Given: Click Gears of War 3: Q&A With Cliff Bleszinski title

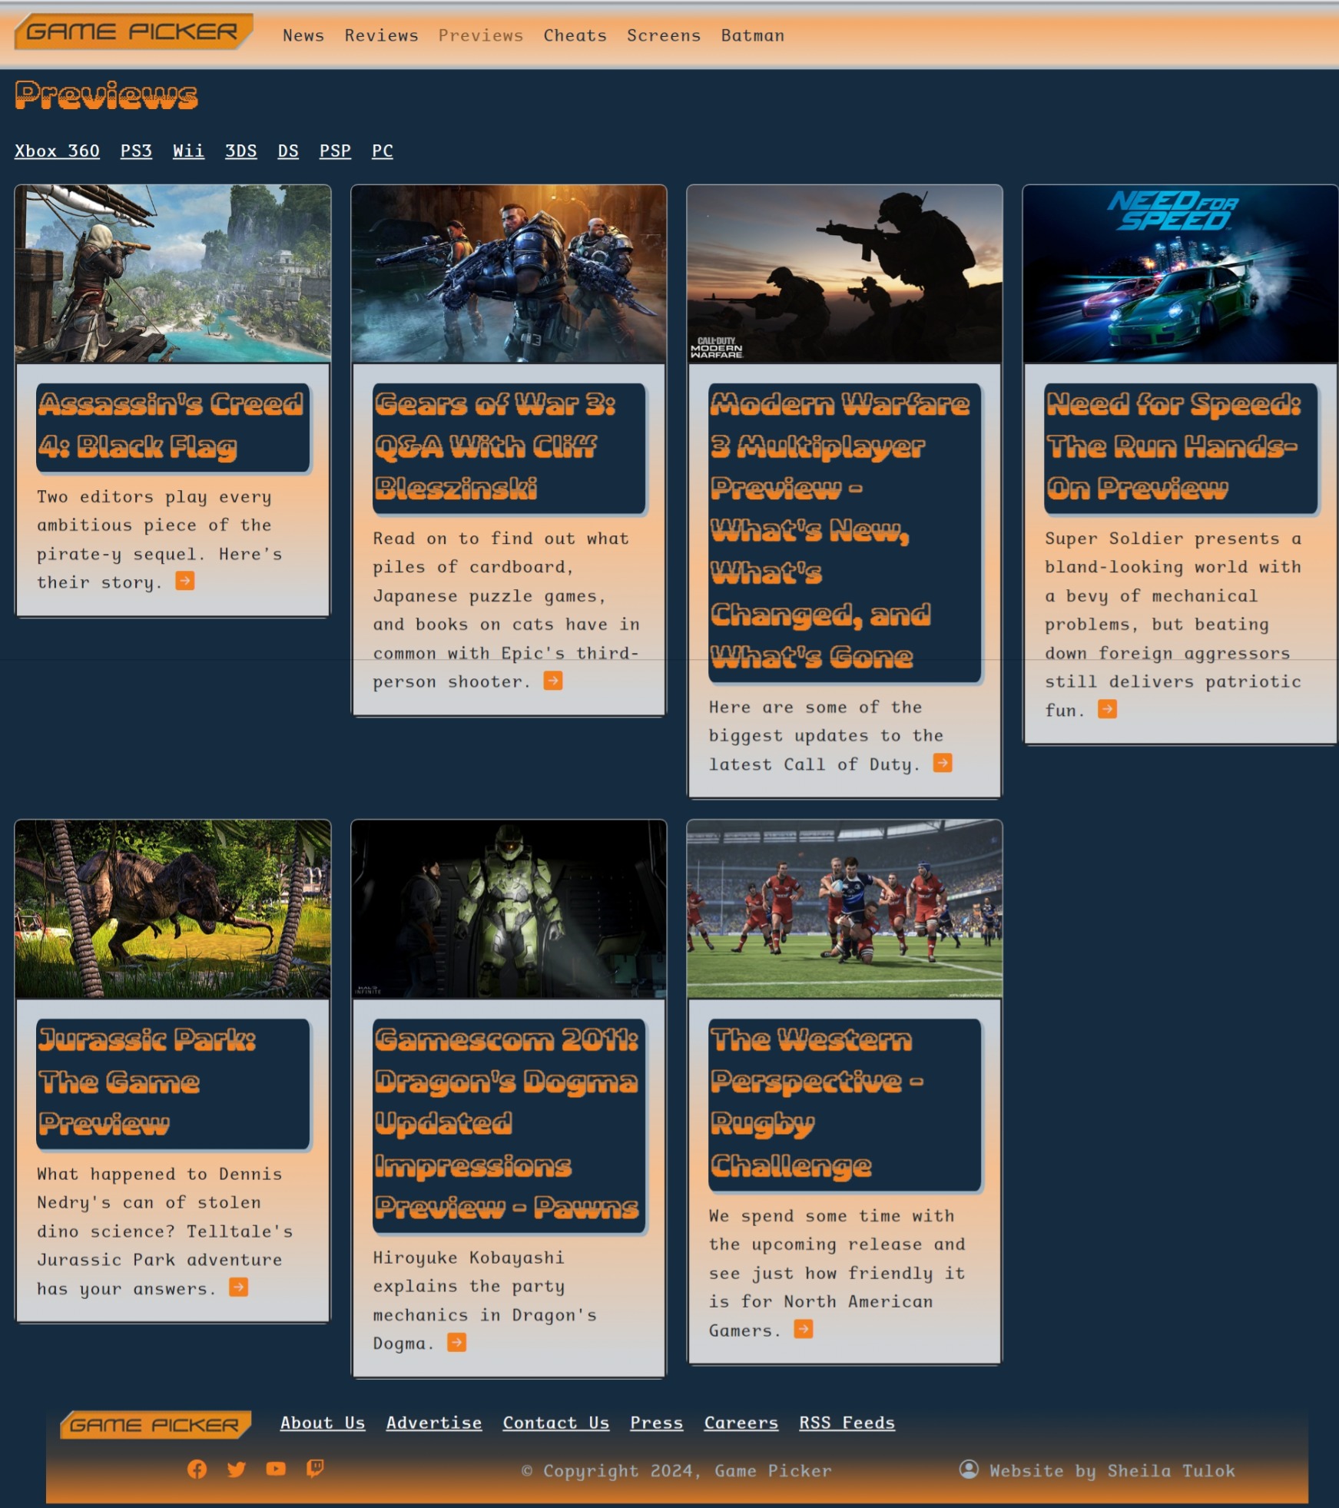Looking at the screenshot, I should pos(509,448).
